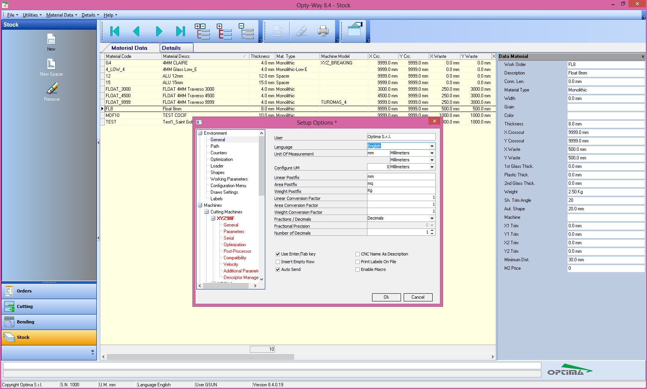Click the navigation toolbar options arrow
This screenshot has height=389, width=647.
pos(261,41)
